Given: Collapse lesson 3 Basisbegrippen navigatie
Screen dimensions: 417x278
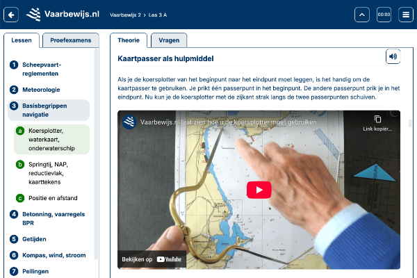Looking at the screenshot, I should coord(49,110).
